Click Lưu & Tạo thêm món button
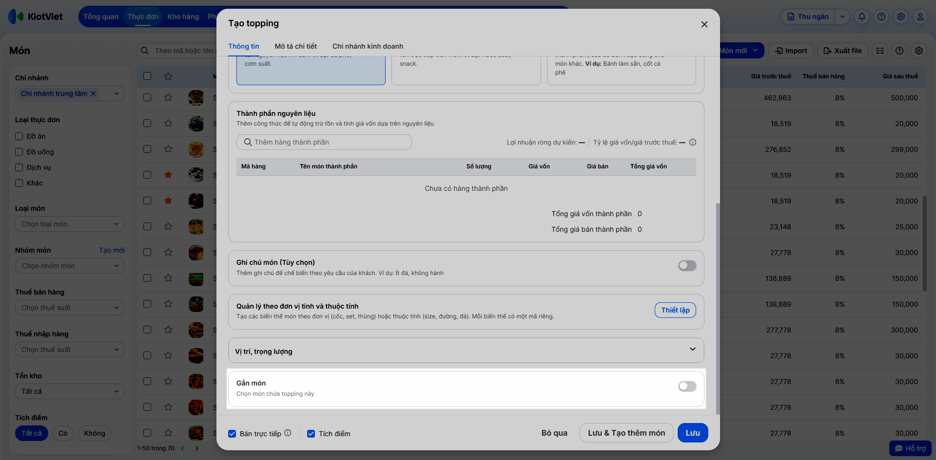 pyautogui.click(x=626, y=433)
